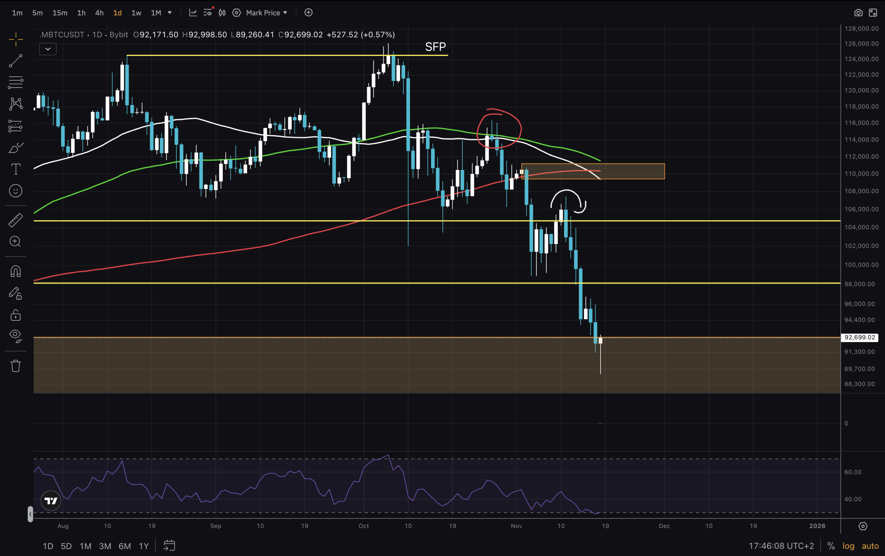Toggle logarithmic price scale off
This screenshot has width=885, height=556.
point(848,546)
